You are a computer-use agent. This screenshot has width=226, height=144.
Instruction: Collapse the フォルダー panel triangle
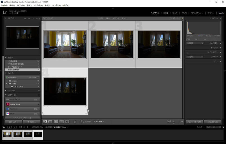tap(6, 73)
